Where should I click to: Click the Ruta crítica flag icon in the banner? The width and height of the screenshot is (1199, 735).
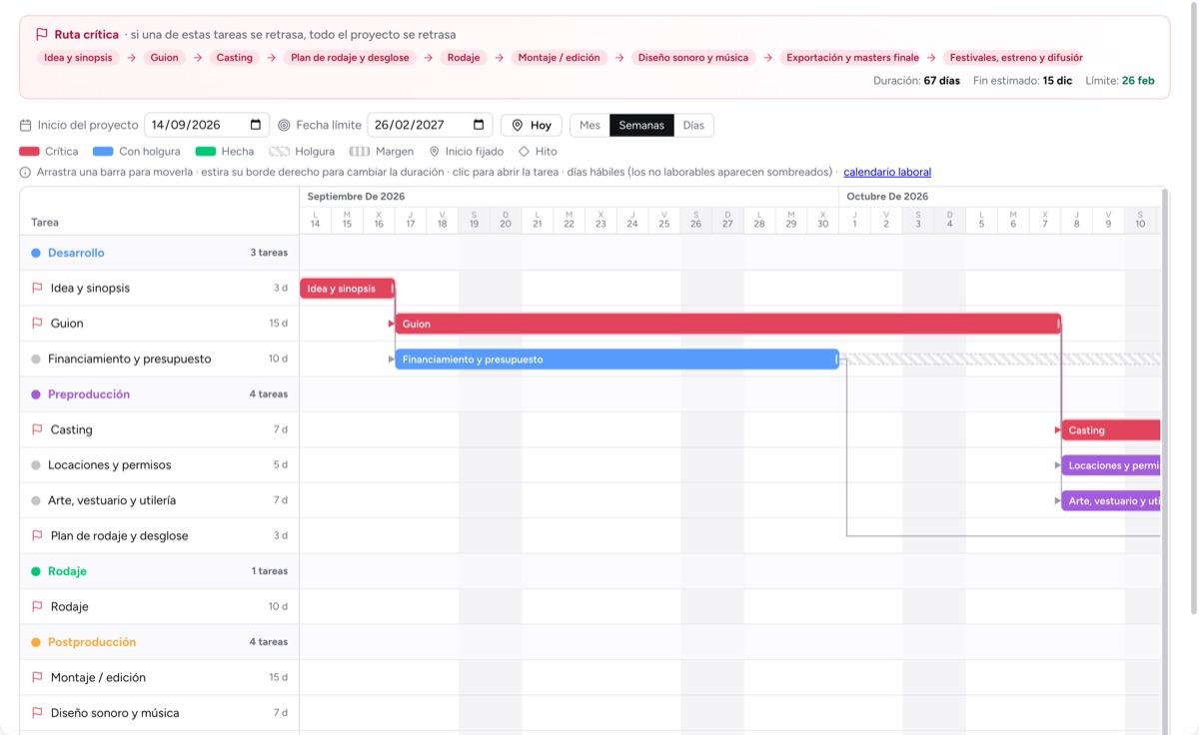coord(42,34)
